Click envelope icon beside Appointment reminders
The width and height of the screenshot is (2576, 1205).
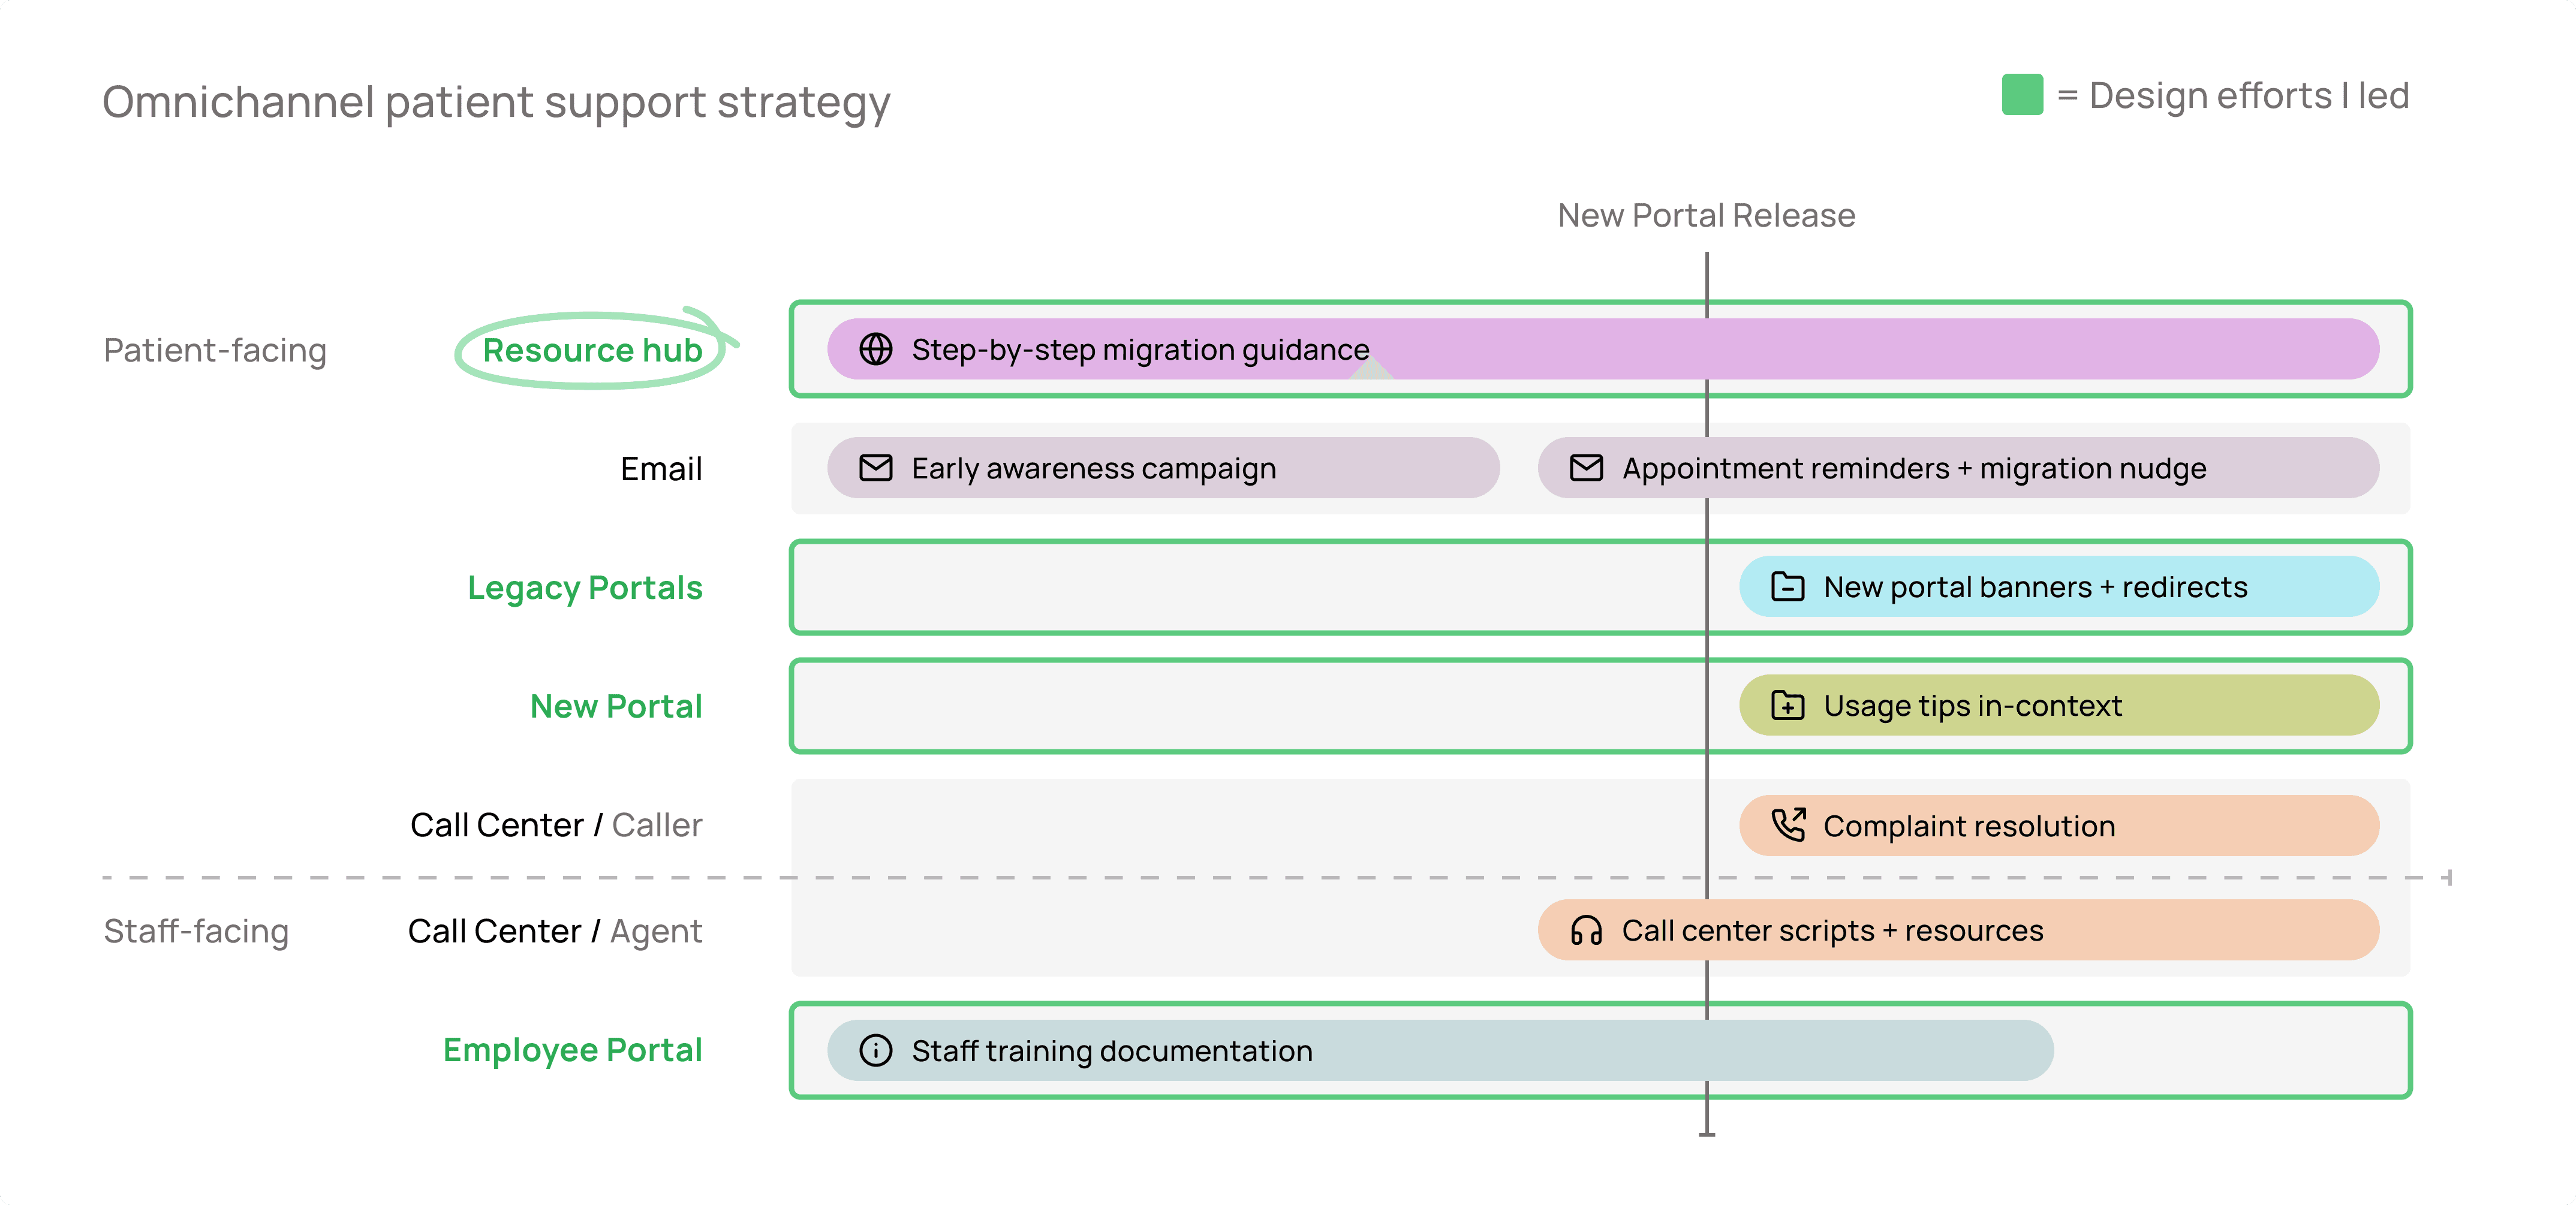tap(1586, 468)
